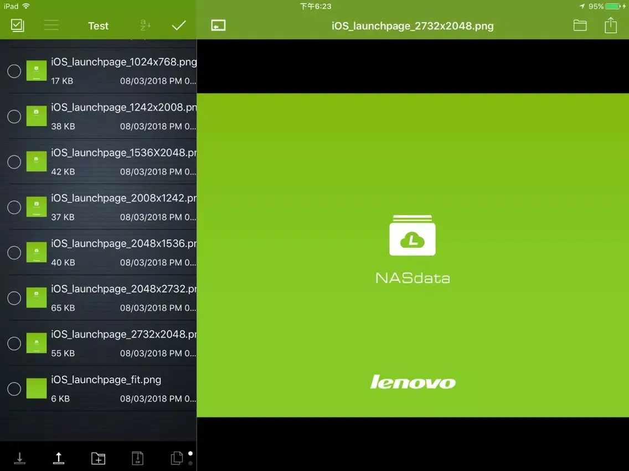Open file name iOS_launchpage_2008x1242
Screen dimensions: 629x471
coord(123,198)
